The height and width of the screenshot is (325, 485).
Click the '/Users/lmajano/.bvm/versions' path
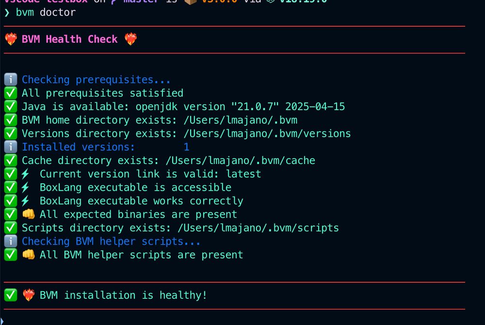click(x=267, y=133)
